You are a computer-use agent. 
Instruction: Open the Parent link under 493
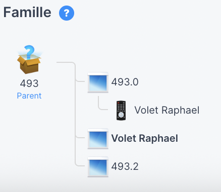[29, 95]
